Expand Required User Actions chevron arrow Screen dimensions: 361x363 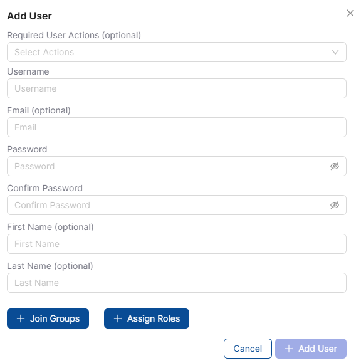point(335,52)
